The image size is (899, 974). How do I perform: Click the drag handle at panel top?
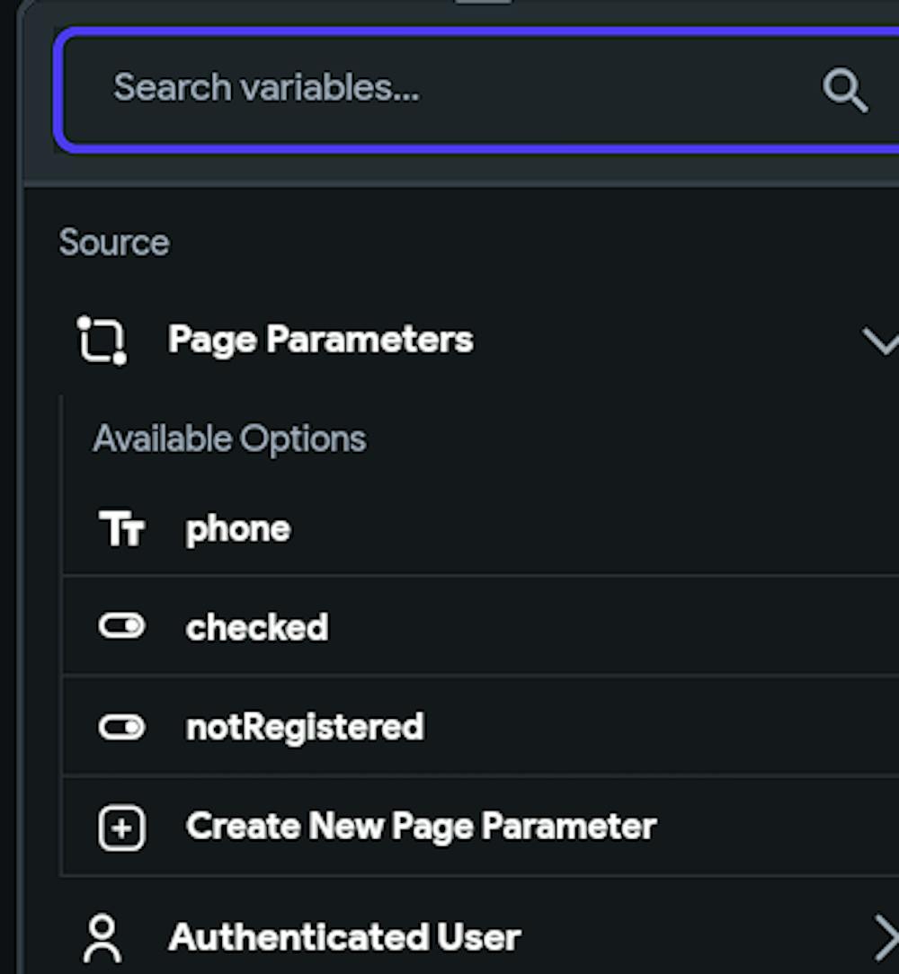pyautogui.click(x=483, y=3)
